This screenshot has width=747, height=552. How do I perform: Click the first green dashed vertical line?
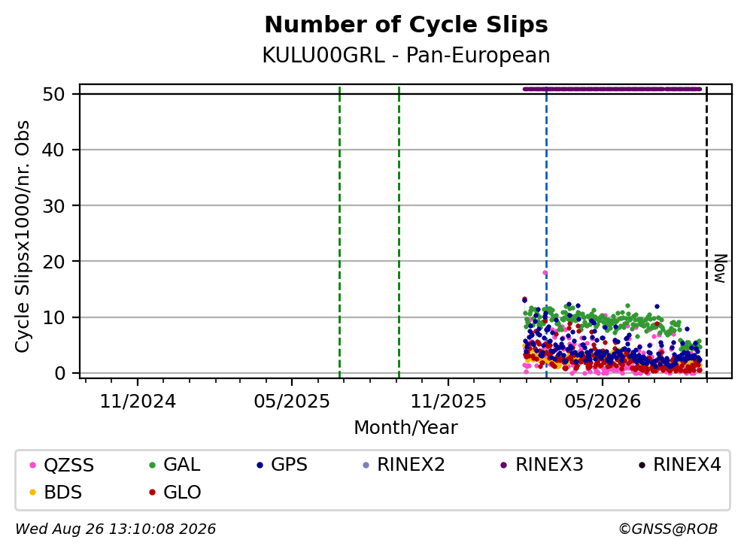(340, 232)
